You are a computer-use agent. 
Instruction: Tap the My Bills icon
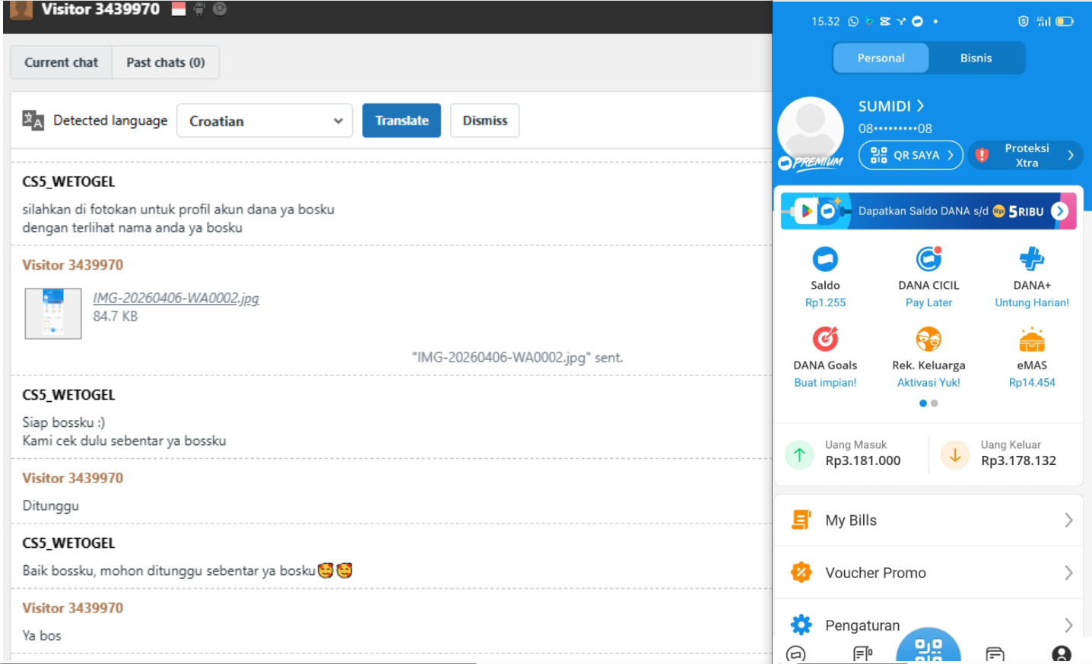[x=801, y=520]
